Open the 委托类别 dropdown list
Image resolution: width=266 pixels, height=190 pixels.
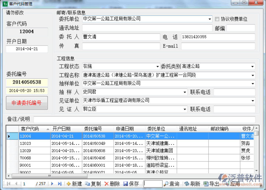point(252,67)
